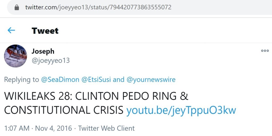Click the "Replying to" label text
Viewport: 272px width, 136px height.
click(21, 79)
